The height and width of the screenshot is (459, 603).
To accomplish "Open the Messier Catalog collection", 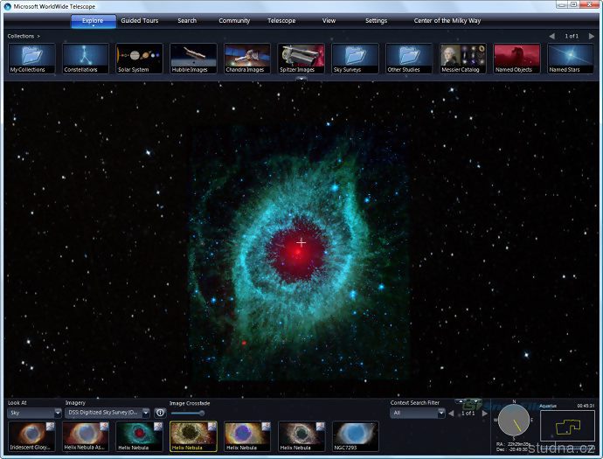I will click(463, 59).
